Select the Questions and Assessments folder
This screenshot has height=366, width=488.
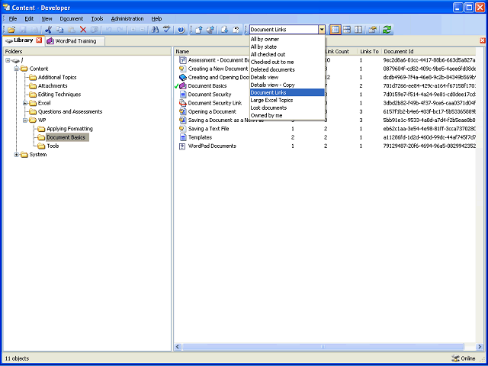70,112
